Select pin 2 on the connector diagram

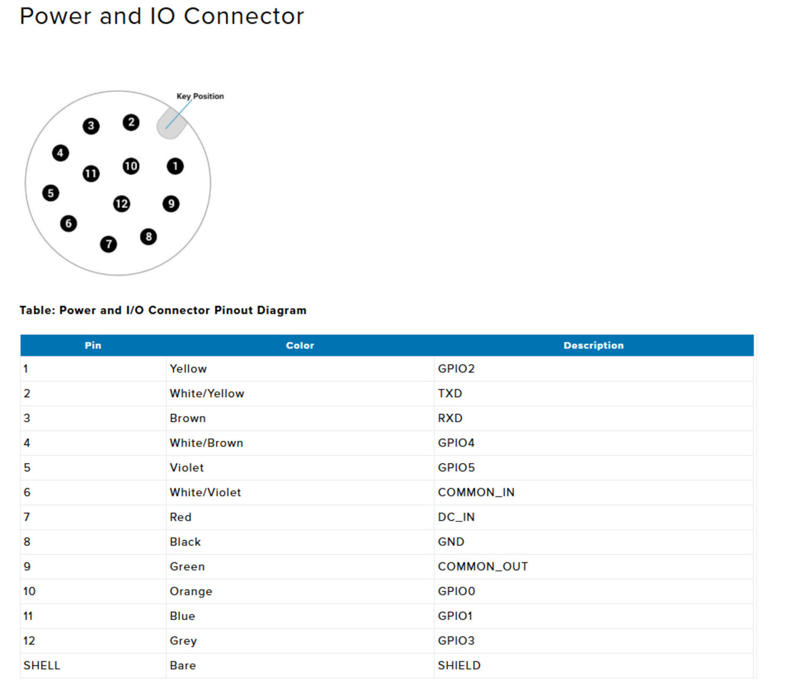pos(130,121)
